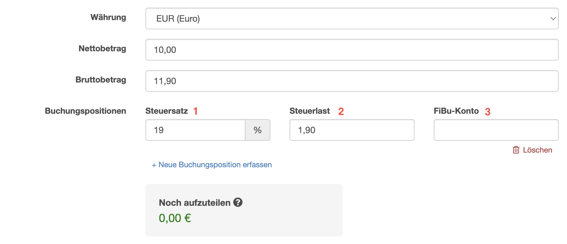Screen dimensions: 567x244
Task: Click the red number 3 marker
Action: pos(487,112)
